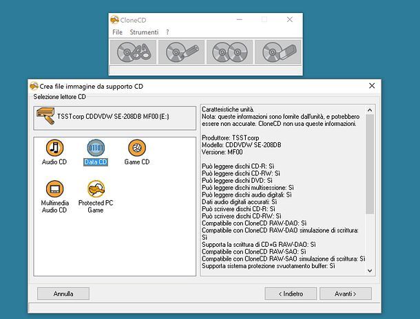Select the Protected PC Game profile
The image size is (420, 319).
pos(96,197)
